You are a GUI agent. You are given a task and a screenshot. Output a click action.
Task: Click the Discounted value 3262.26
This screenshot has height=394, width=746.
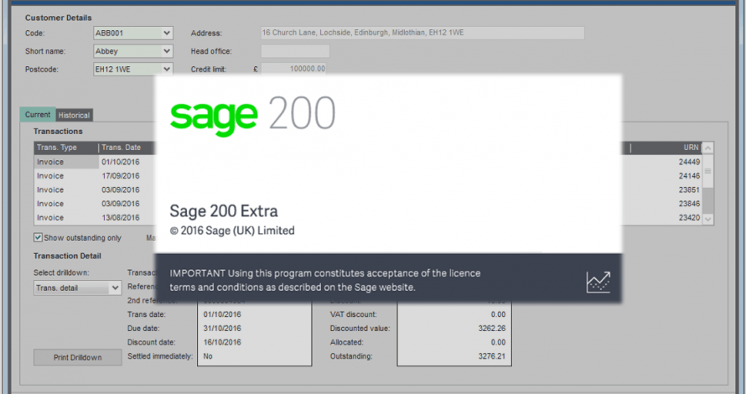point(492,329)
